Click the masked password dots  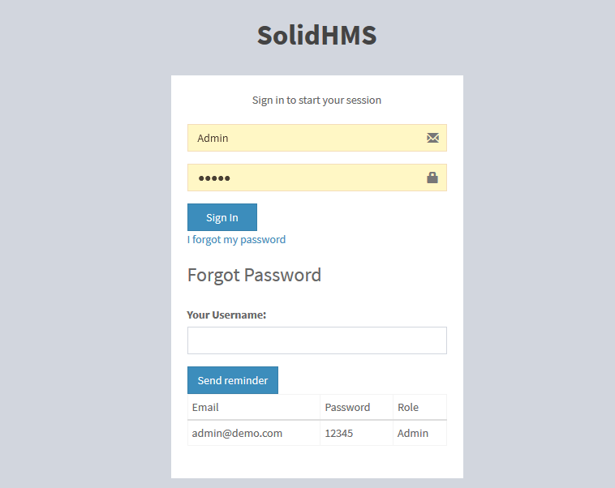coord(214,178)
